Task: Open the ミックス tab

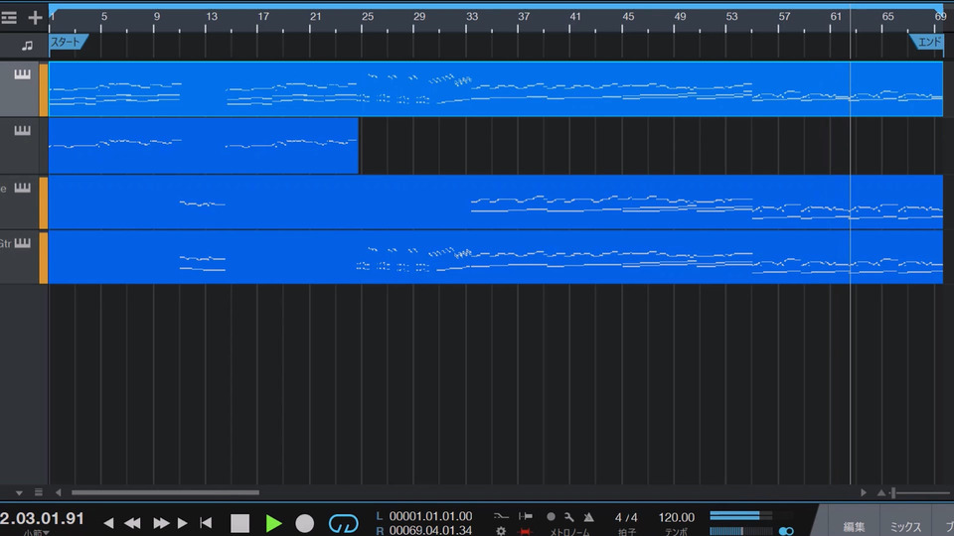Action: pyautogui.click(x=905, y=527)
